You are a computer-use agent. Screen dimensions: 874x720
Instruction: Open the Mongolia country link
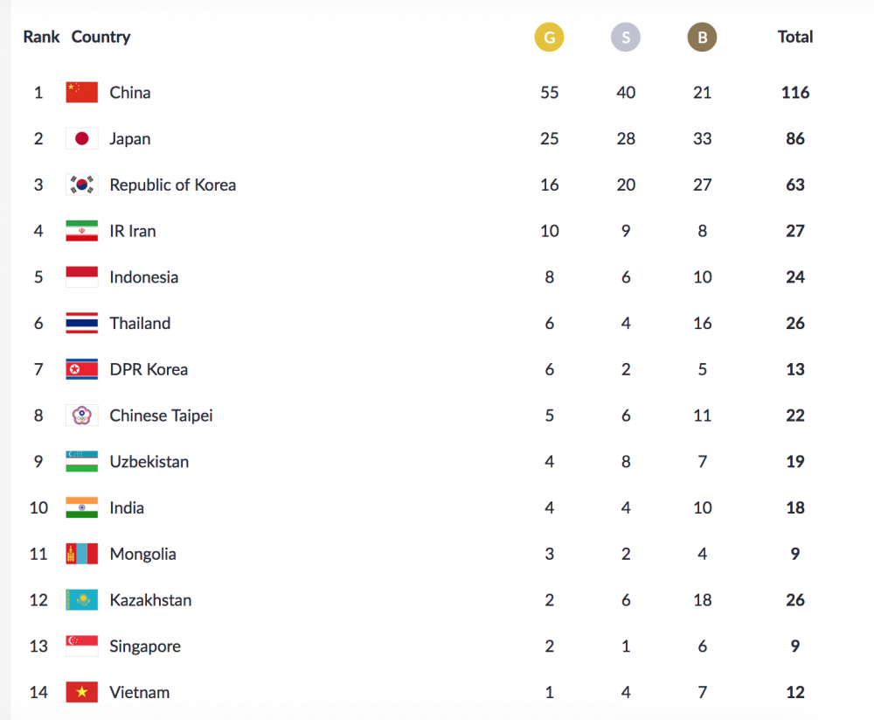click(142, 555)
